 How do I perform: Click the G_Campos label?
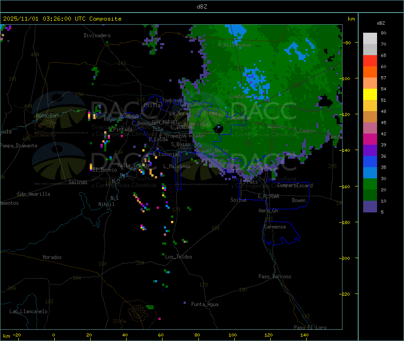[x=305, y=131]
